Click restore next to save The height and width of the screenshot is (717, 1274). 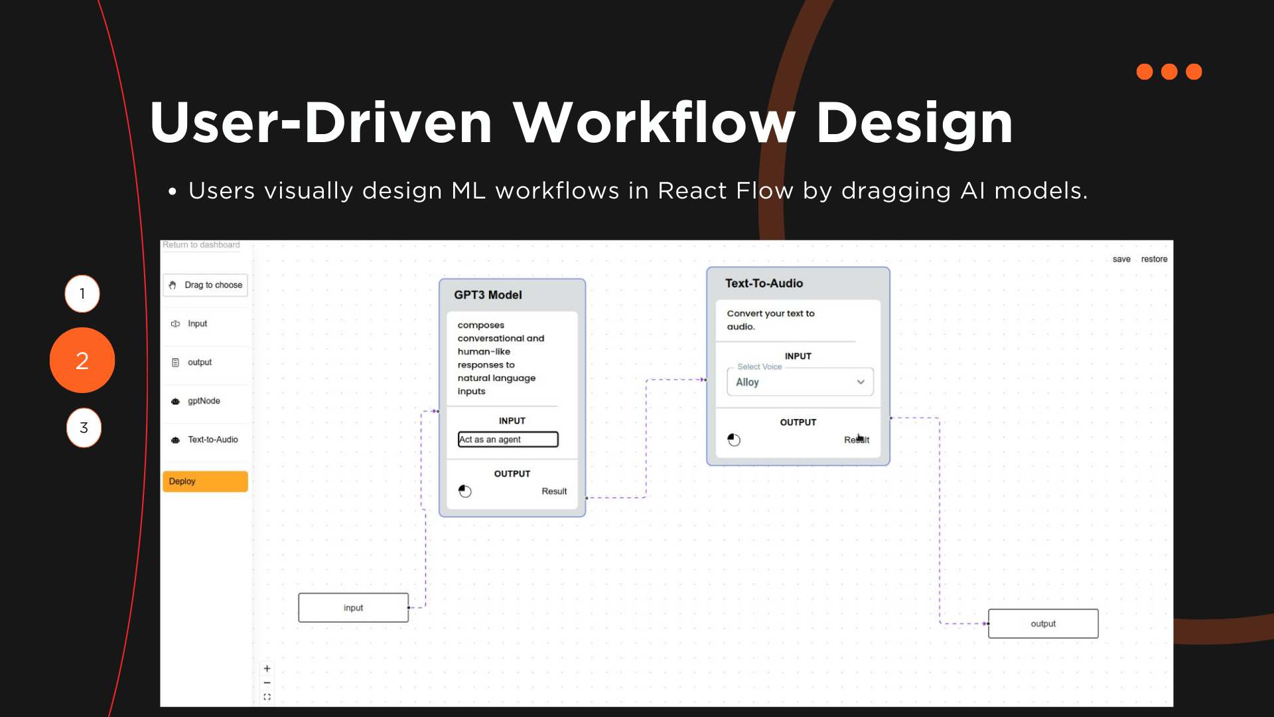click(x=1155, y=259)
